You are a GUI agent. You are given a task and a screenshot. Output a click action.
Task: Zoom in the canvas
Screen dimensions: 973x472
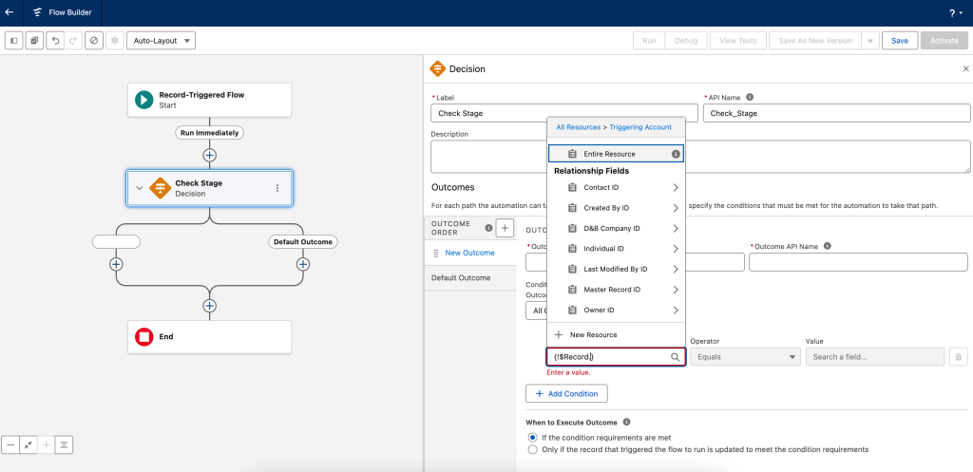tap(46, 444)
